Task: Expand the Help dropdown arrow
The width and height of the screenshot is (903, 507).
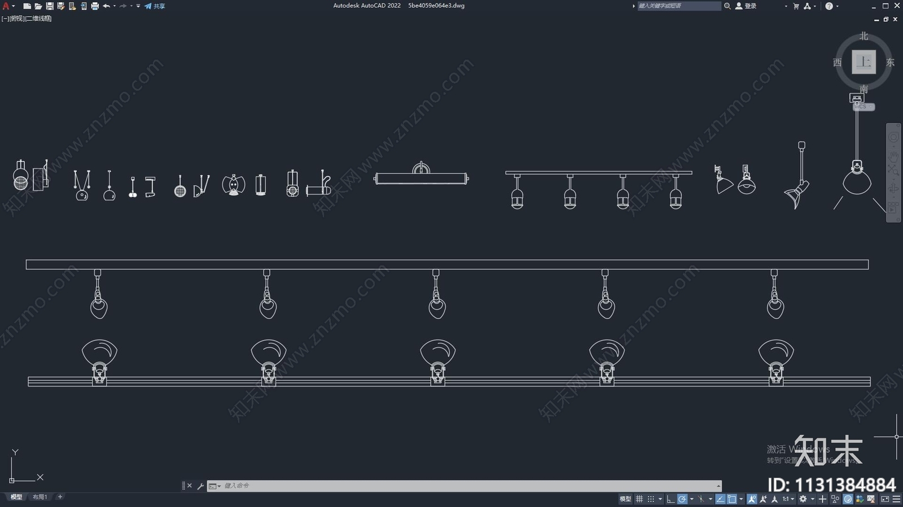Action: 837,6
